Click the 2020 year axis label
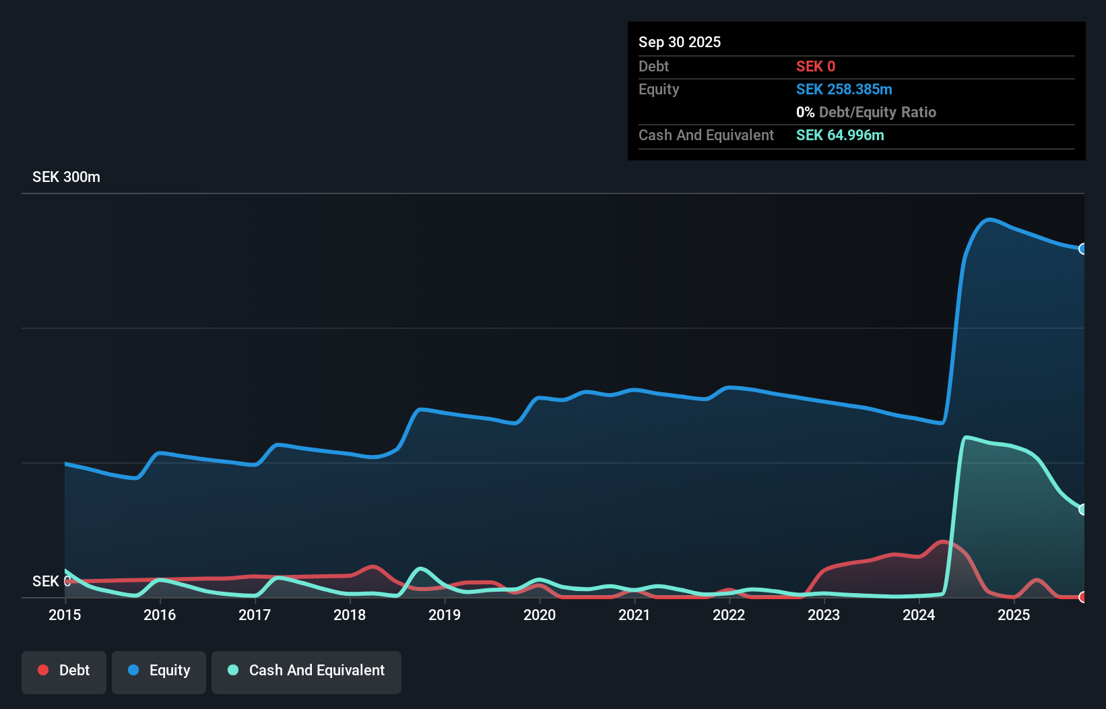This screenshot has height=709, width=1106. point(540,615)
